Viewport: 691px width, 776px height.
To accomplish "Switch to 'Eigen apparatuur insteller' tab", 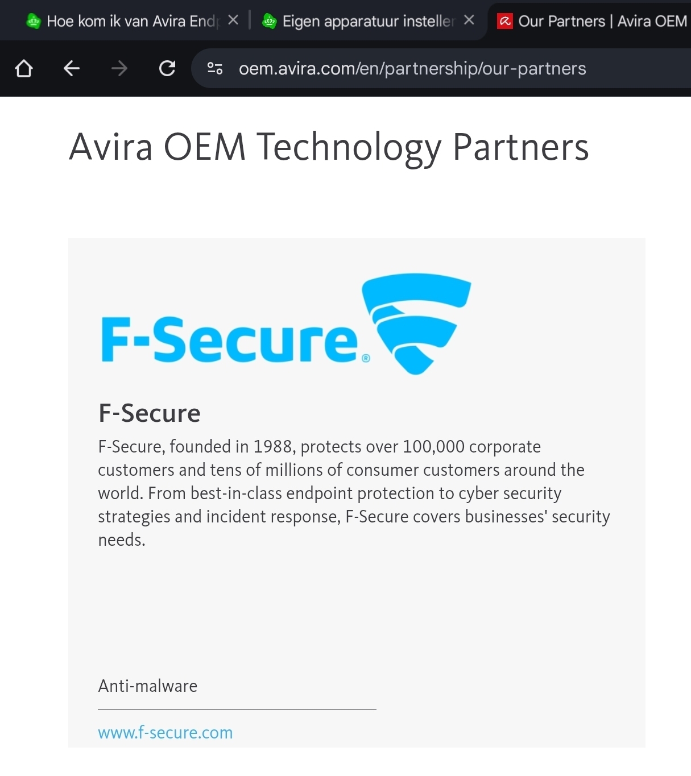I will click(368, 22).
